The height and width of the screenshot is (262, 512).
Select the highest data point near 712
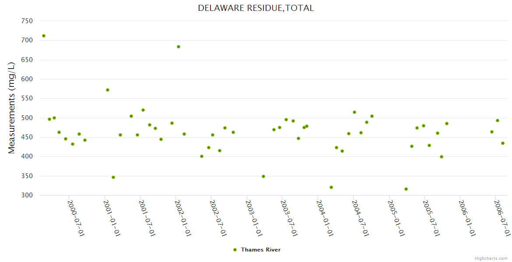[x=44, y=36]
